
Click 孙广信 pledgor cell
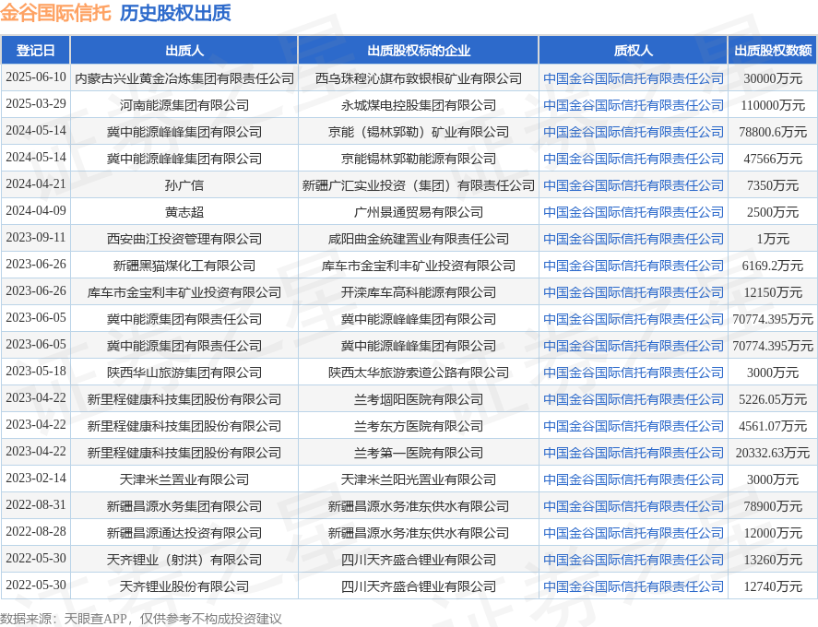click(184, 185)
